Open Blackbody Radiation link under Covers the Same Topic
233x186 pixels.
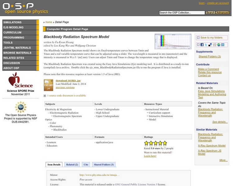point(210,113)
